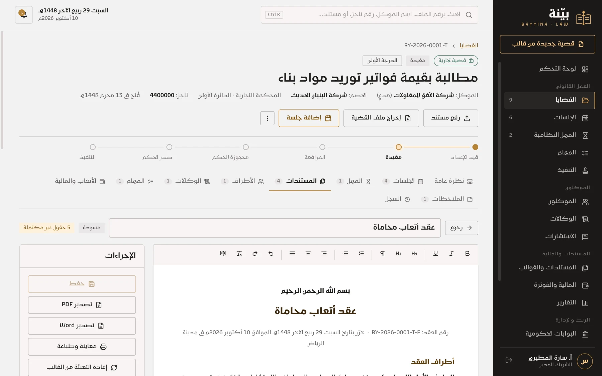Open البوابات الحكومية in the sidebar
The height and width of the screenshot is (376, 602).
(549, 334)
